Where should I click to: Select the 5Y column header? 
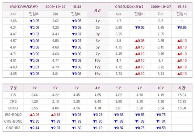(x=118, y=88)
